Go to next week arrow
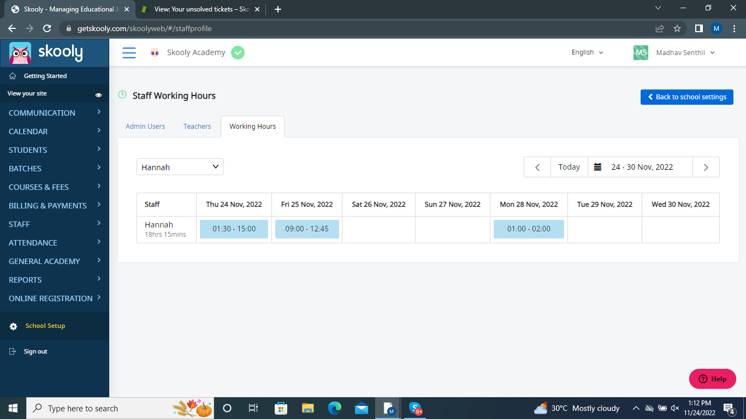The height and width of the screenshot is (419, 746). [706, 167]
